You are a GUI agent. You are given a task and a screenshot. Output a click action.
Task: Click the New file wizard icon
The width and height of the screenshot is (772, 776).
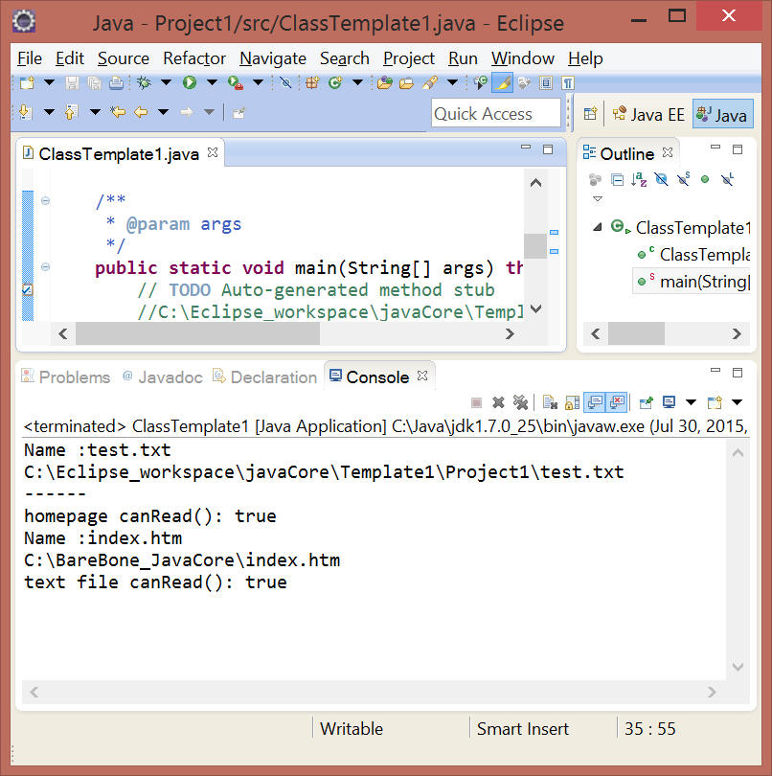27,82
